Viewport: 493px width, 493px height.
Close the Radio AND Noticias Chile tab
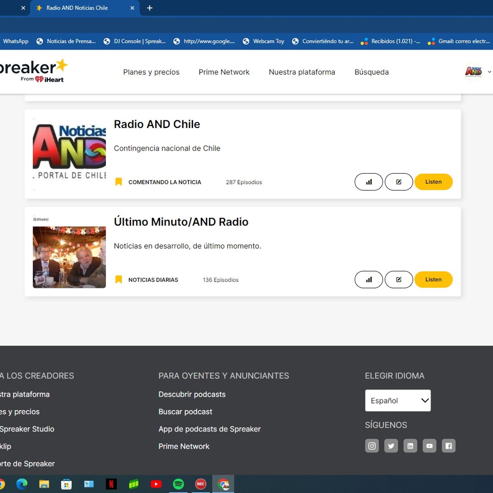point(132,8)
